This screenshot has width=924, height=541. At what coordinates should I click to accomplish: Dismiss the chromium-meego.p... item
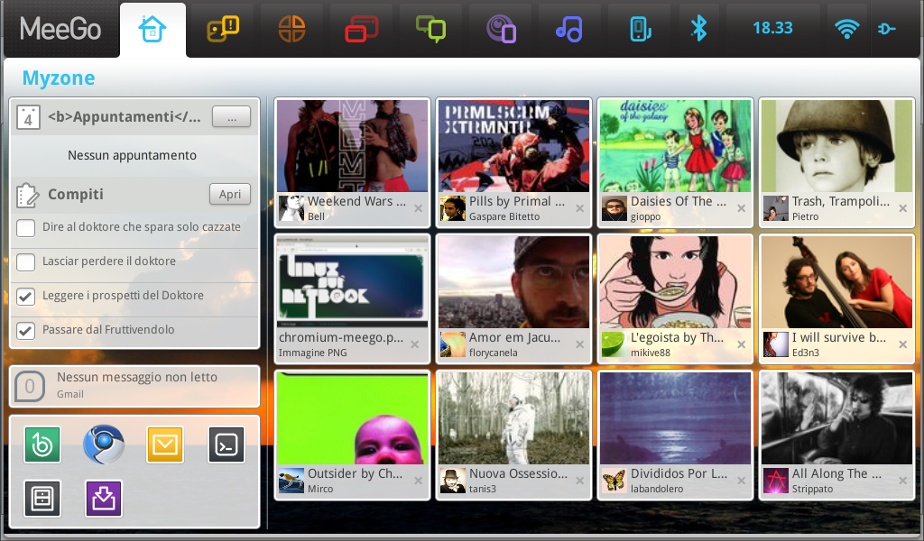click(x=415, y=344)
